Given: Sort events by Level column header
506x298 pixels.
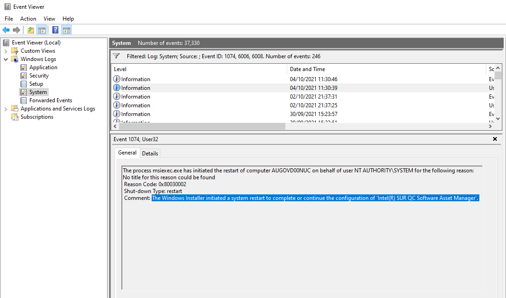Looking at the screenshot, I should [120, 69].
